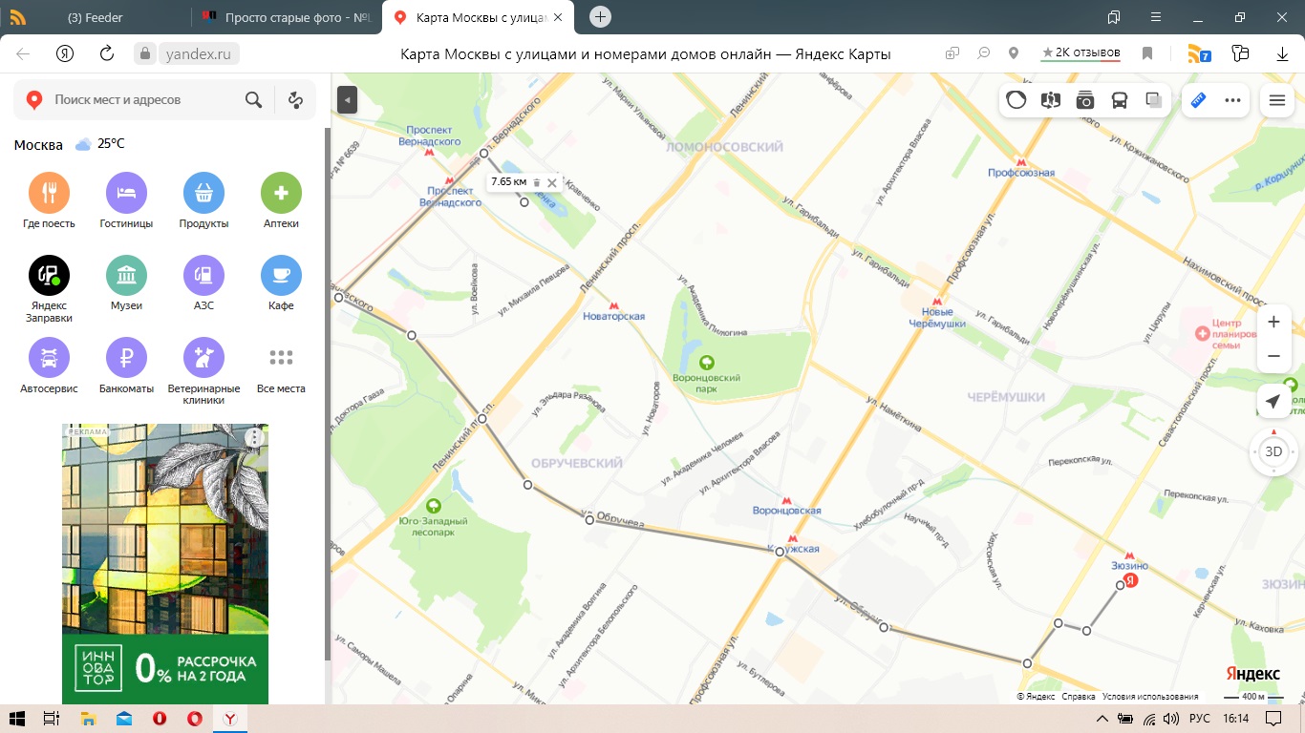Open the '2K отзывов' site reviews
The width and height of the screenshot is (1305, 733).
coord(1080,53)
